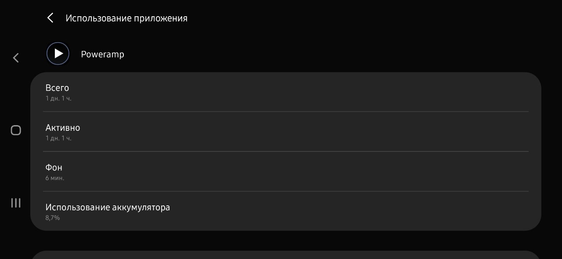Viewport: 562px width, 259px height.
Task: Click the 6 мин. background time value
Action: coord(55,178)
